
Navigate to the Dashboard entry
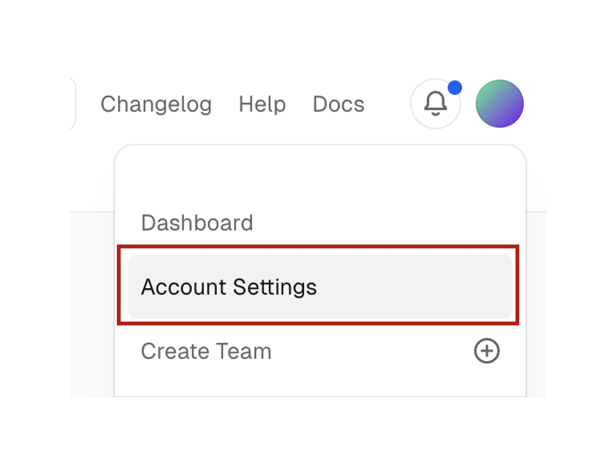(x=197, y=223)
